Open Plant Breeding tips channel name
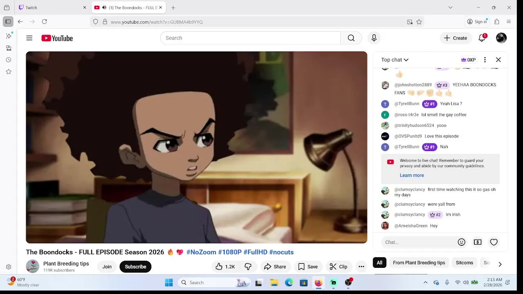 (66, 264)
